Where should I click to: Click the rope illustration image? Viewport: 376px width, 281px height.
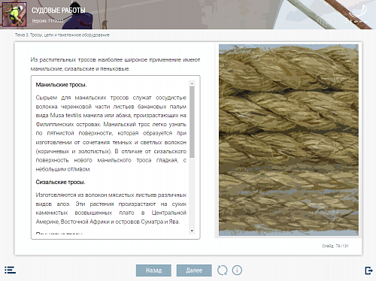(289, 140)
